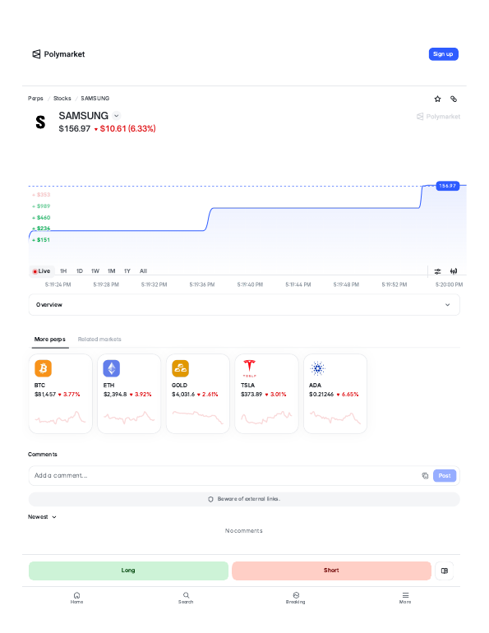Click the Post comment button
Viewport: 489px width, 633px height.
[445, 475]
